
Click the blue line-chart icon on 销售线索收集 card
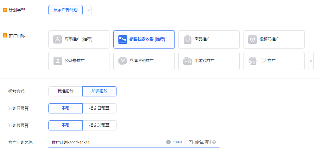click(123, 39)
